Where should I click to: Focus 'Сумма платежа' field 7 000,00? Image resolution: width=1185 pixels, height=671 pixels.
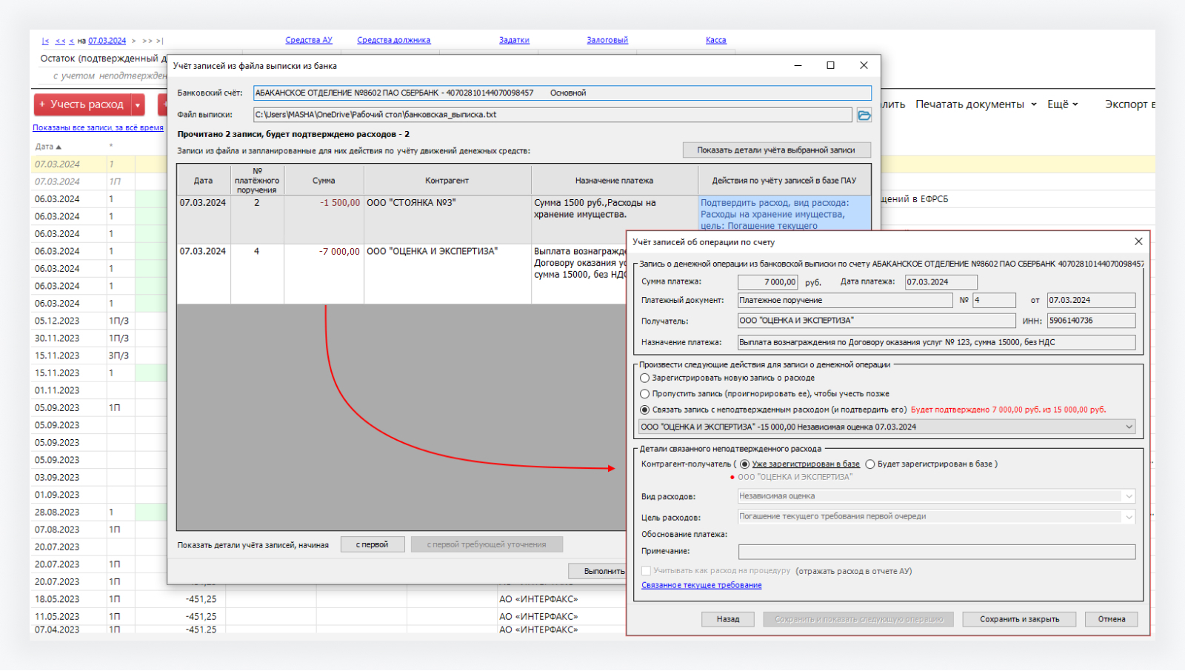tap(767, 282)
